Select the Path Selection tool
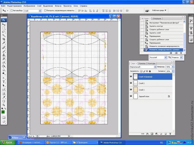The width and height of the screenshot is (194, 145). tap(4, 86)
